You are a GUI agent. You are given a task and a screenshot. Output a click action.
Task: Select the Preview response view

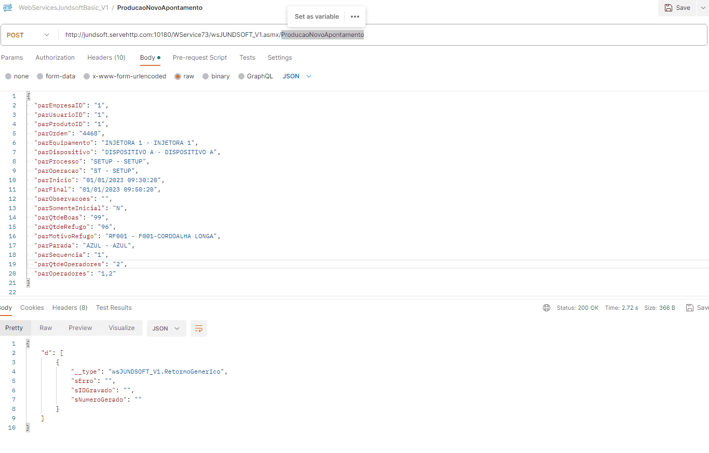pyautogui.click(x=80, y=328)
